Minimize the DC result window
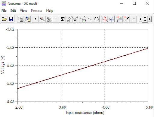Viewport: 154px width, 117px height. (122, 4)
